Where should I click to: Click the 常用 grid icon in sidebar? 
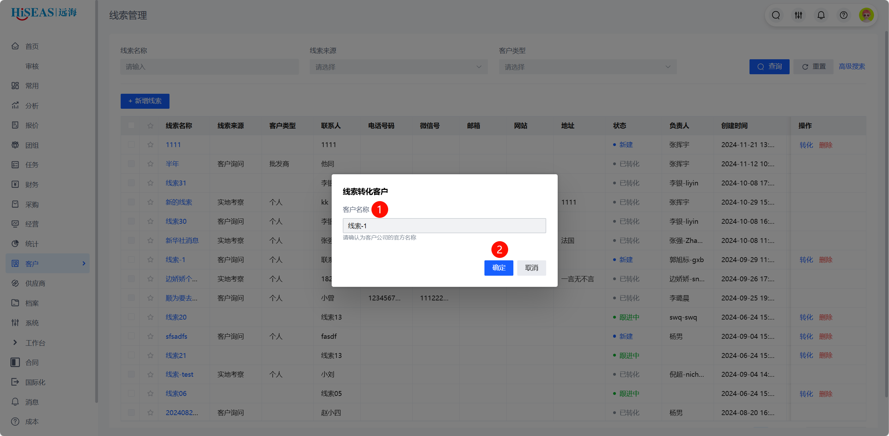[x=15, y=85]
